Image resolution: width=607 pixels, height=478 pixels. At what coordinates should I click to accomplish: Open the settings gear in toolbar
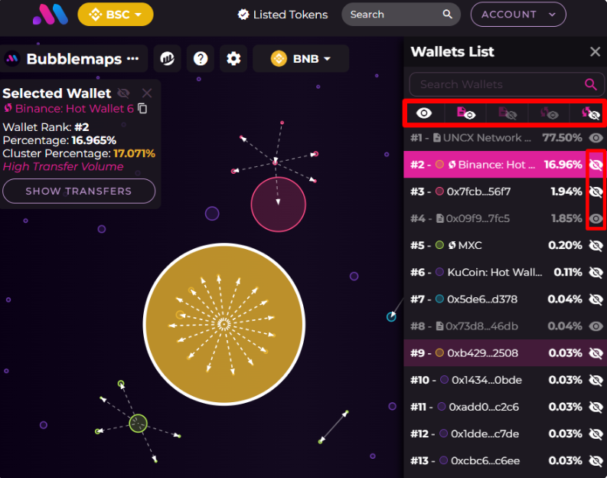[x=233, y=59]
